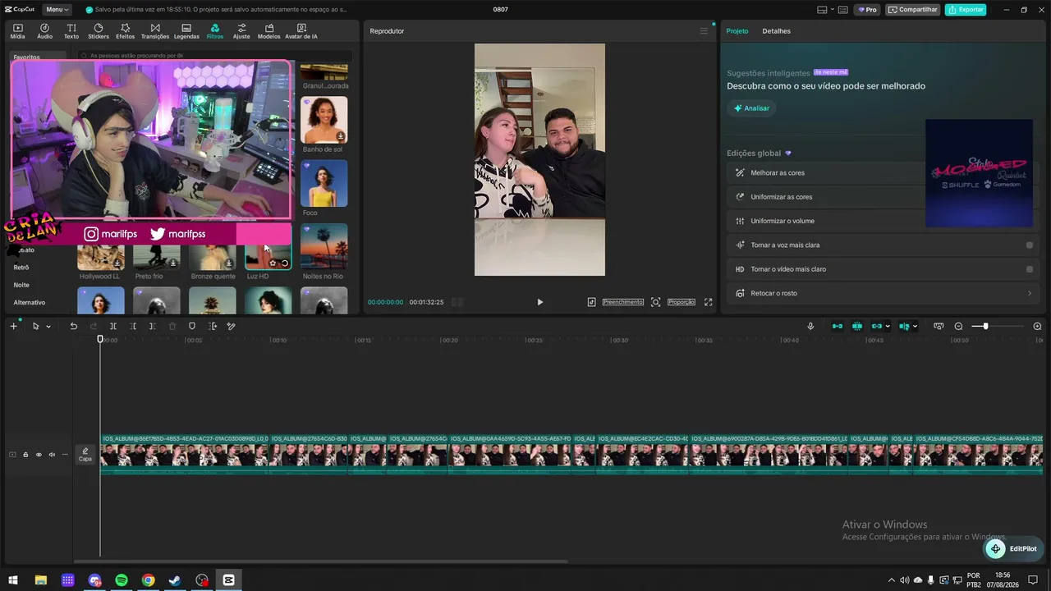The image size is (1051, 591).
Task: Add a track with the plus icon
Action: (13, 326)
